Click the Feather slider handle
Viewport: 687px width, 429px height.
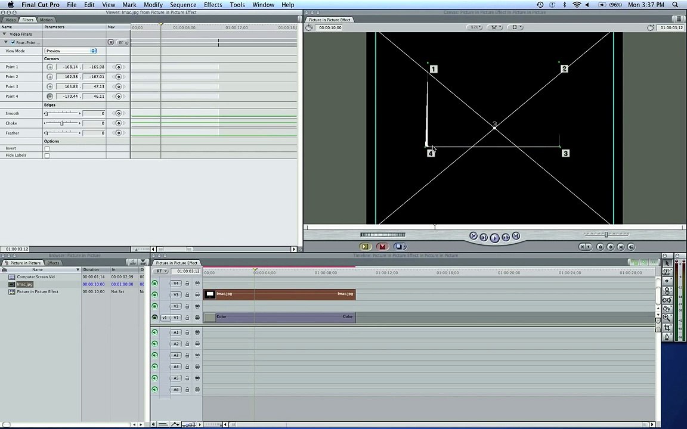coord(46,133)
